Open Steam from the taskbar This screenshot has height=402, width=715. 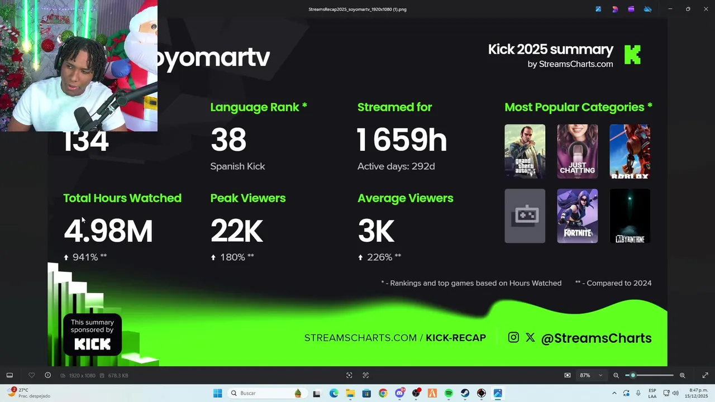tap(465, 393)
